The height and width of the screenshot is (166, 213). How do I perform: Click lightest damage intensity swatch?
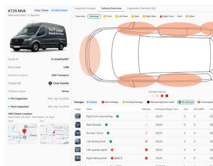click(148, 96)
